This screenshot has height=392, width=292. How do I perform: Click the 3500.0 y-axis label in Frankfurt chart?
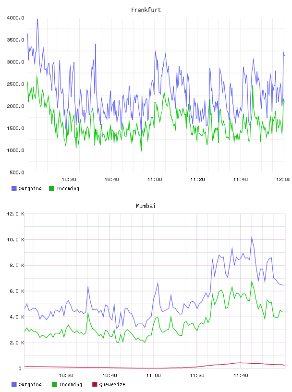15,40
